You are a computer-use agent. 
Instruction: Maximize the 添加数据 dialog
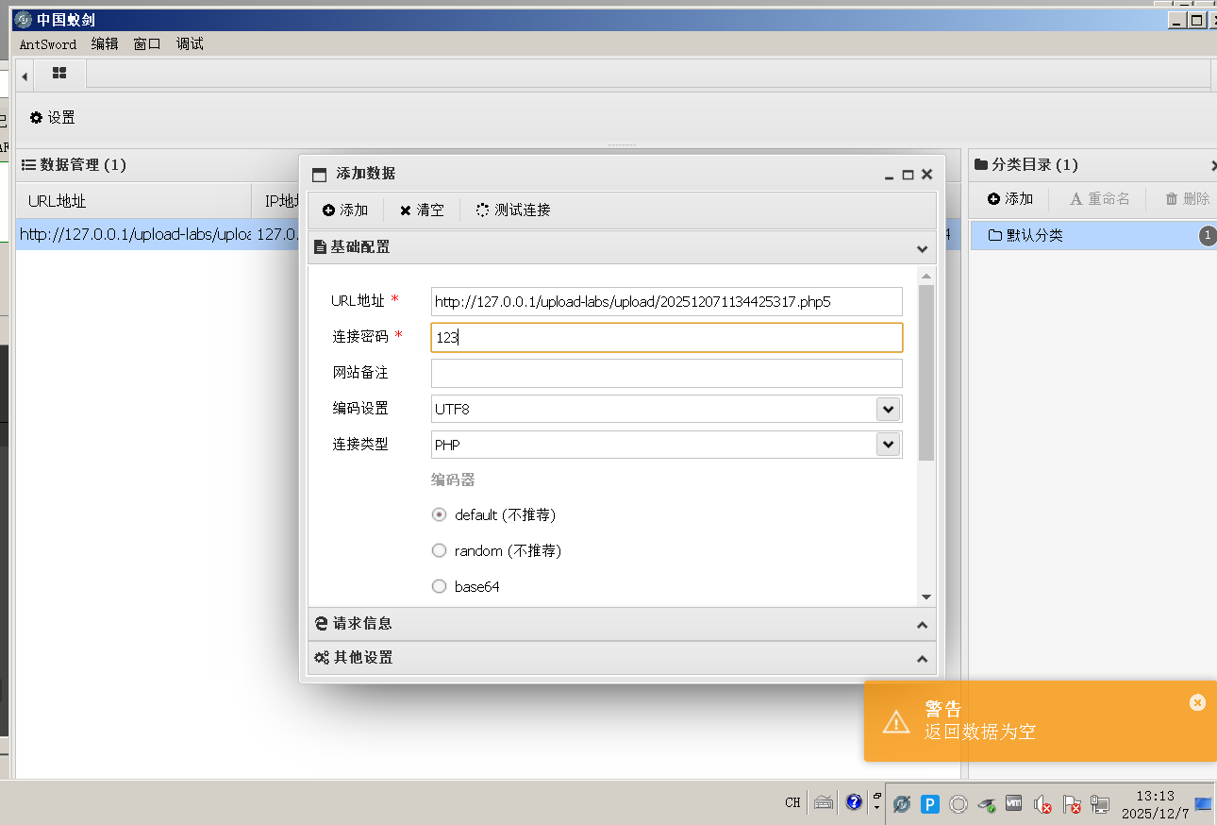tap(908, 174)
